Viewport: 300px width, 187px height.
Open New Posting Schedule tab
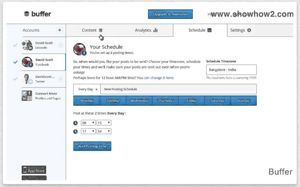(x=121, y=89)
